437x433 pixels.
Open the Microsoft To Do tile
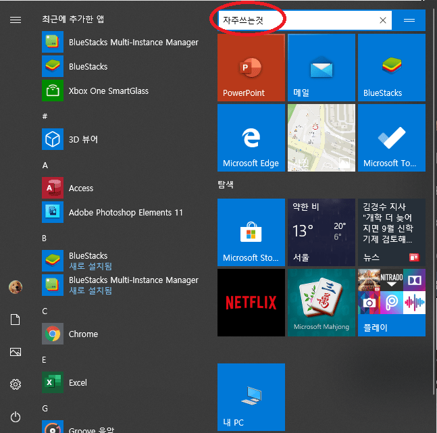392,138
